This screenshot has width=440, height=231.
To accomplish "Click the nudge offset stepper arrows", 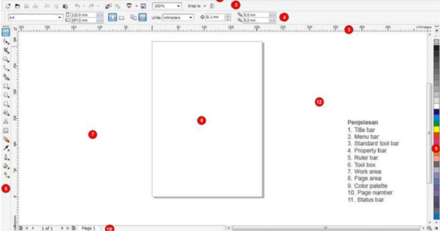I will click(228, 17).
